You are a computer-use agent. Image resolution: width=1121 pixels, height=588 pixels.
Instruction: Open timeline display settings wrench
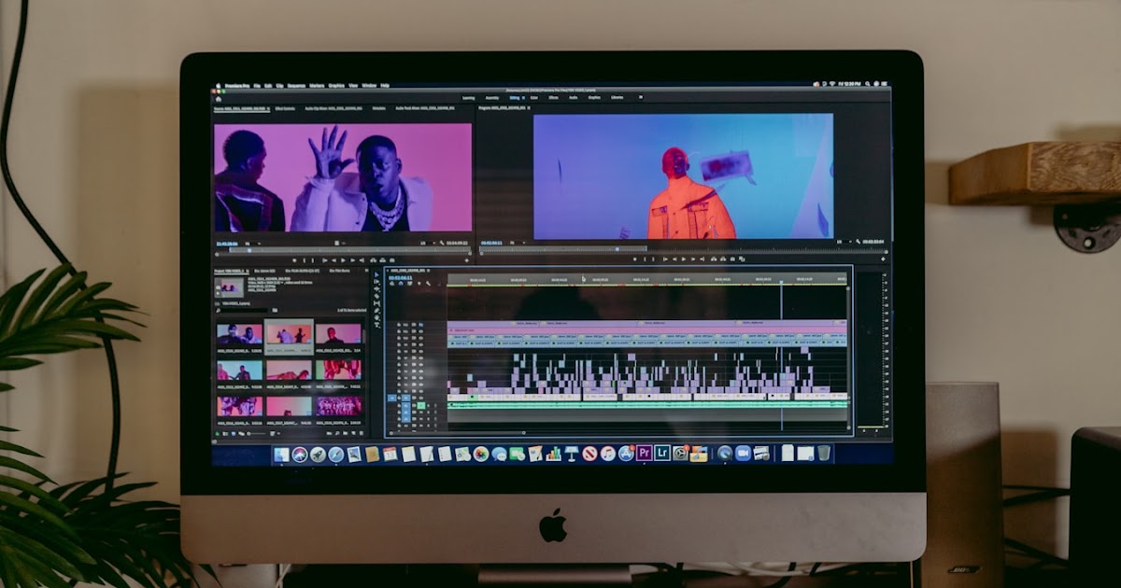click(428, 284)
